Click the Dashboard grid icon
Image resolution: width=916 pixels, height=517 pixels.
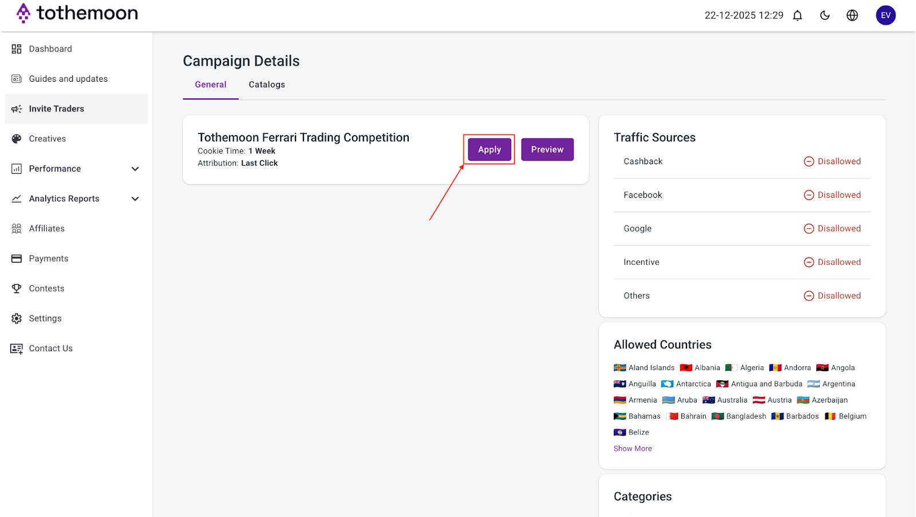[x=17, y=49]
